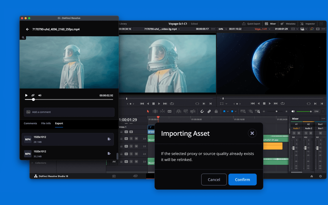Import the 35.2 MB MP4 rendition
328x205 pixels.
109,153
